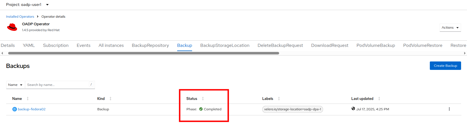Open the Project oadp-user1 dropdown
This screenshot has width=467, height=135.
(x=27, y=5)
